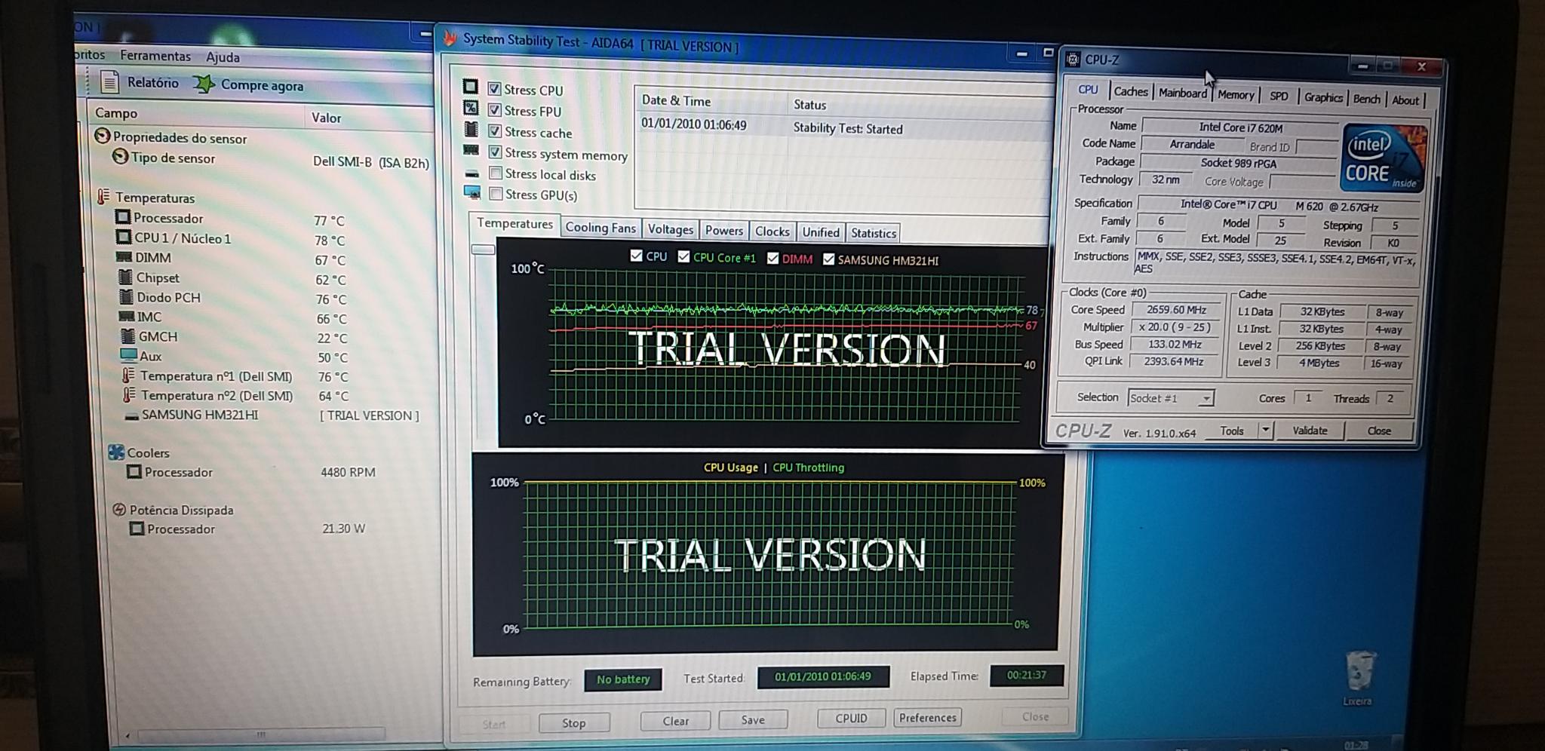Click the DIMM memory icon in sensor list
This screenshot has height=751, width=1545.
pyautogui.click(x=124, y=257)
